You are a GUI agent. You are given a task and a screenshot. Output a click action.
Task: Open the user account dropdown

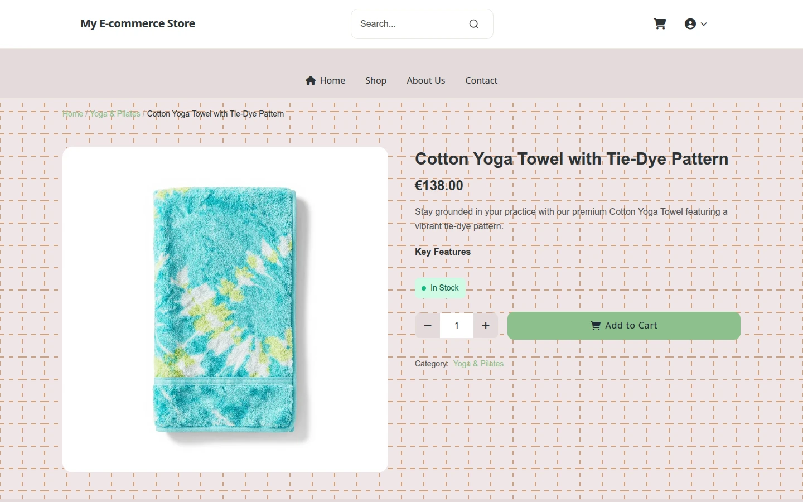coord(695,24)
